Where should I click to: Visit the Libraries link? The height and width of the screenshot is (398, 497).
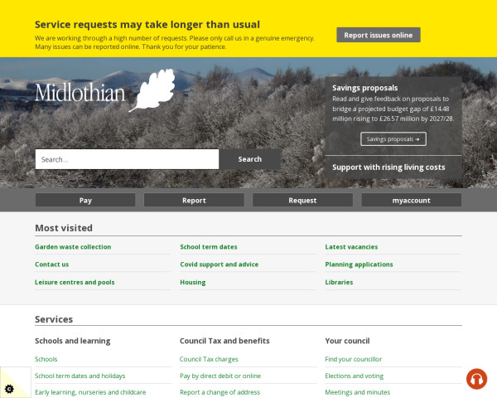(x=339, y=282)
